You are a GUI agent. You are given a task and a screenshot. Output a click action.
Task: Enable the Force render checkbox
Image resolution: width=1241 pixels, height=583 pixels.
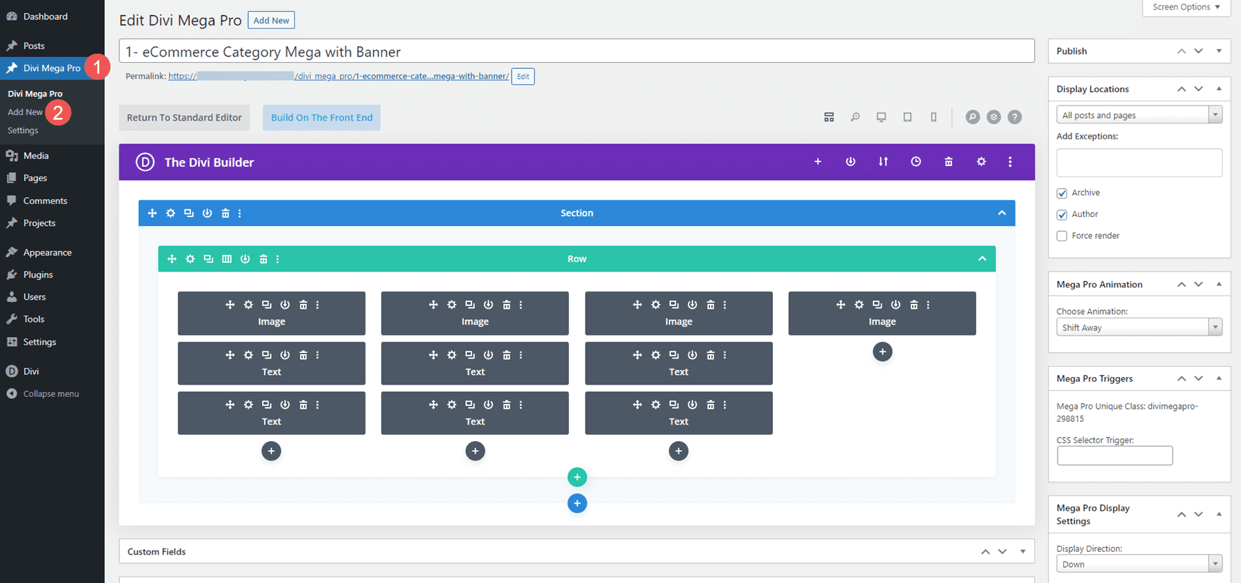(1062, 236)
